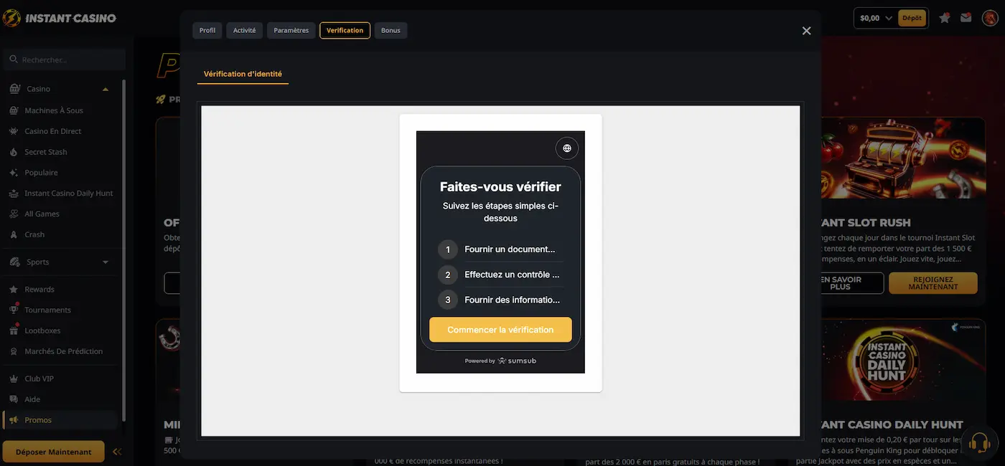Click the Faites-vous vérifier heading

point(500,187)
